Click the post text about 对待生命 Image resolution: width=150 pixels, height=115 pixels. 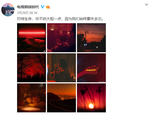click(60, 19)
